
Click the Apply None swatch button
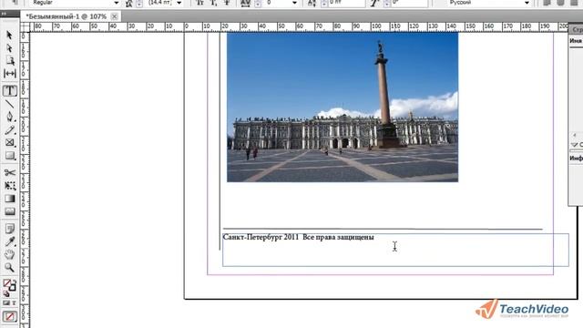tap(10, 316)
